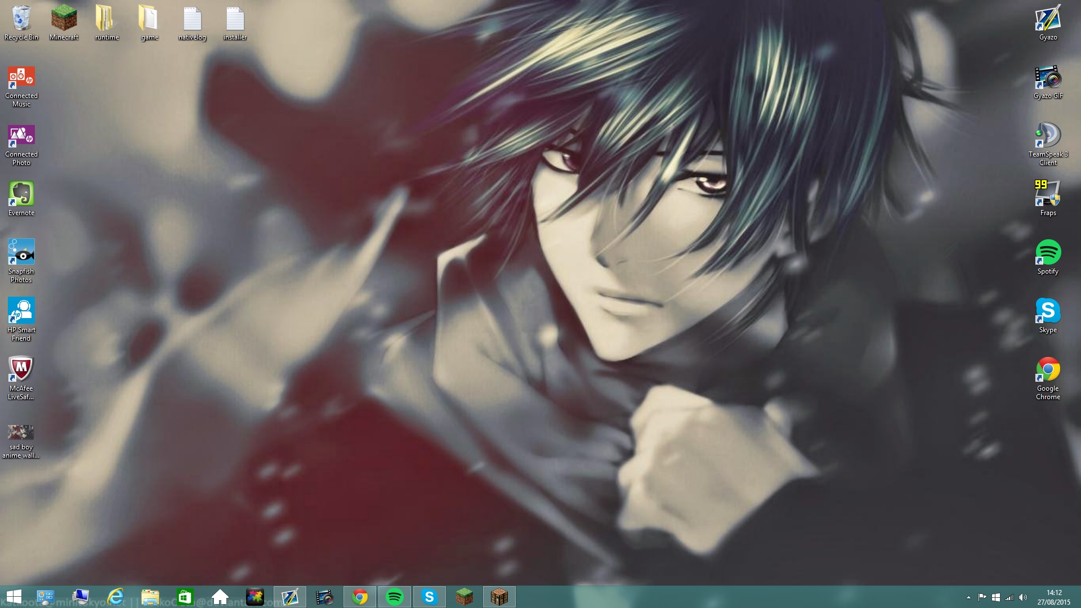Select the Snapfish Photos shortcut

(21, 261)
